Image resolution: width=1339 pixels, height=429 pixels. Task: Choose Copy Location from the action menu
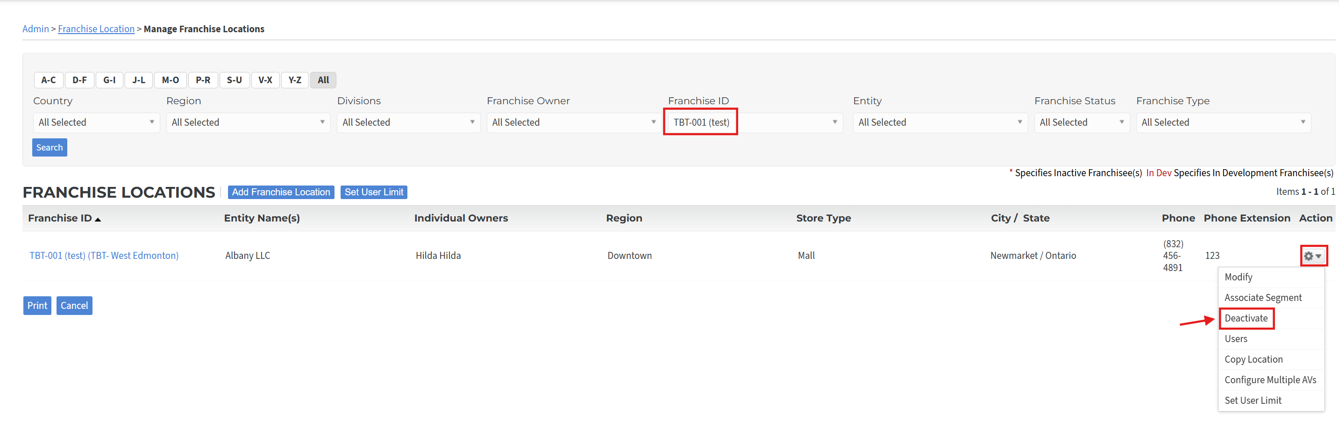[x=1271, y=360]
